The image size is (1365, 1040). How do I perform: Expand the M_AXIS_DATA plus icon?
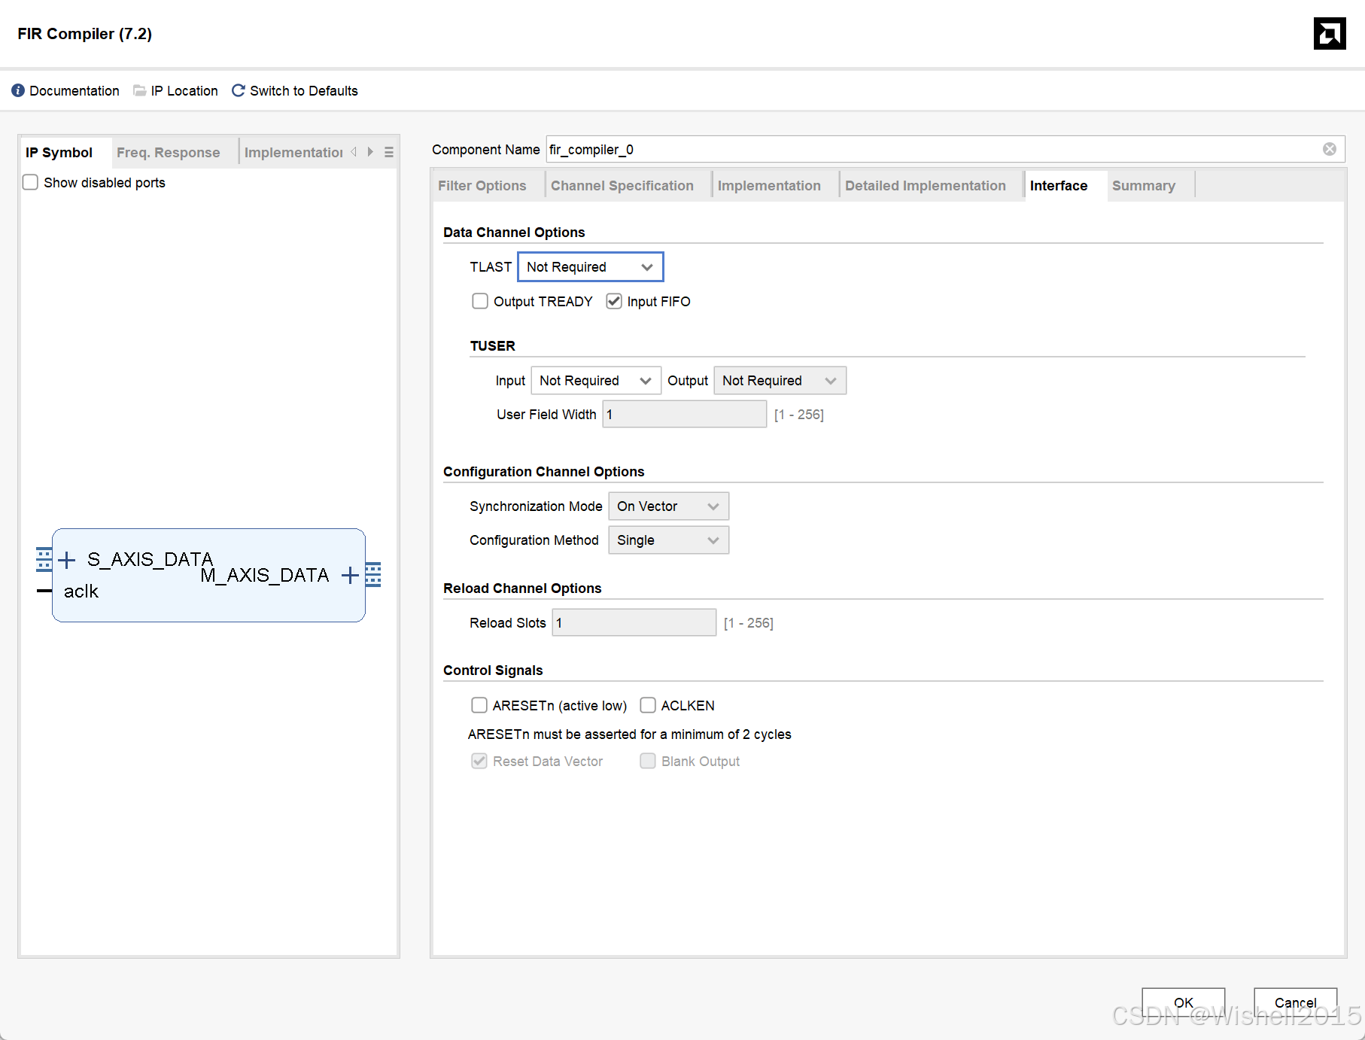[x=350, y=576]
